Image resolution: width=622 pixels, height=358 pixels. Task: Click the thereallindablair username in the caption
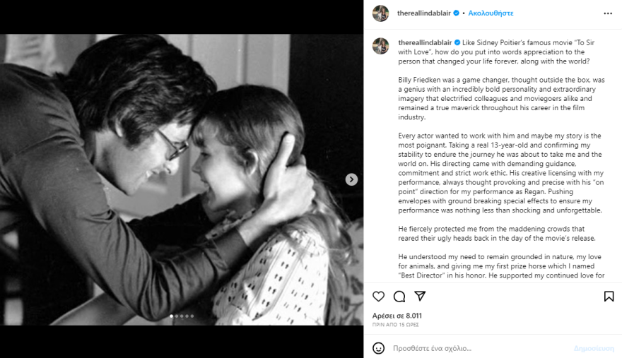(x=424, y=42)
